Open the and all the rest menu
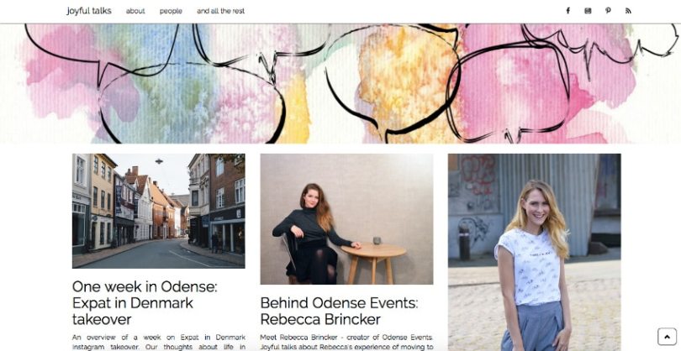 coord(220,11)
